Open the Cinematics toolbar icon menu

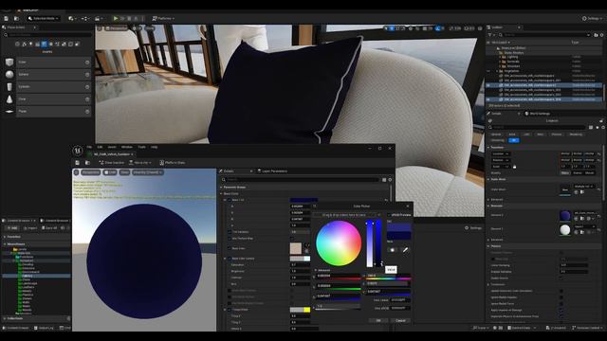tap(99, 18)
